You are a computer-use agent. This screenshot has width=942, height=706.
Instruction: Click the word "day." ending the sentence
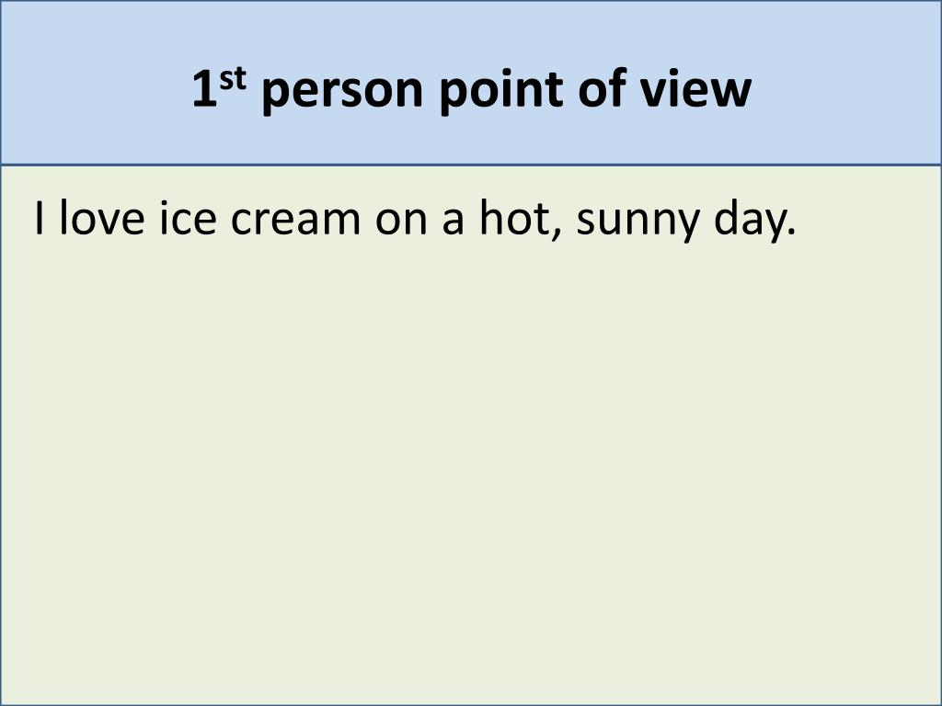pos(755,221)
